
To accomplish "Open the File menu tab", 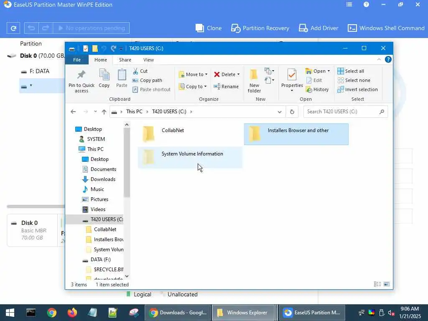I will (77, 60).
